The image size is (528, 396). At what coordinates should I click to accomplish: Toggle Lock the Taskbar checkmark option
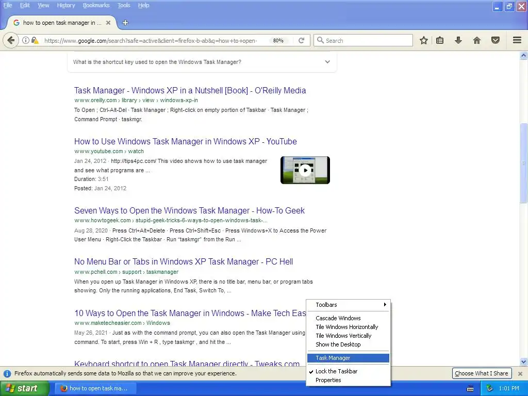(336, 371)
